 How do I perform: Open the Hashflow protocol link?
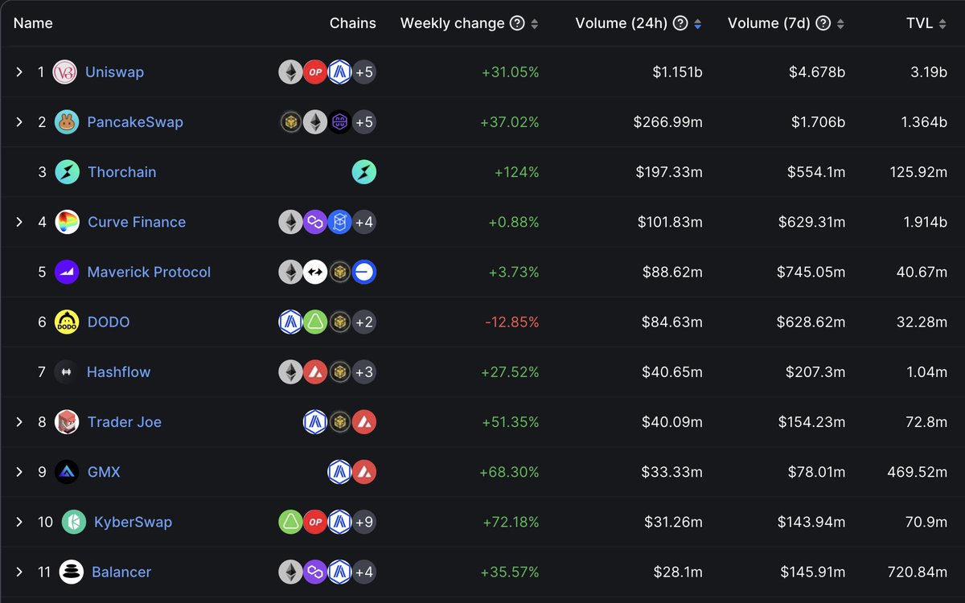point(119,372)
